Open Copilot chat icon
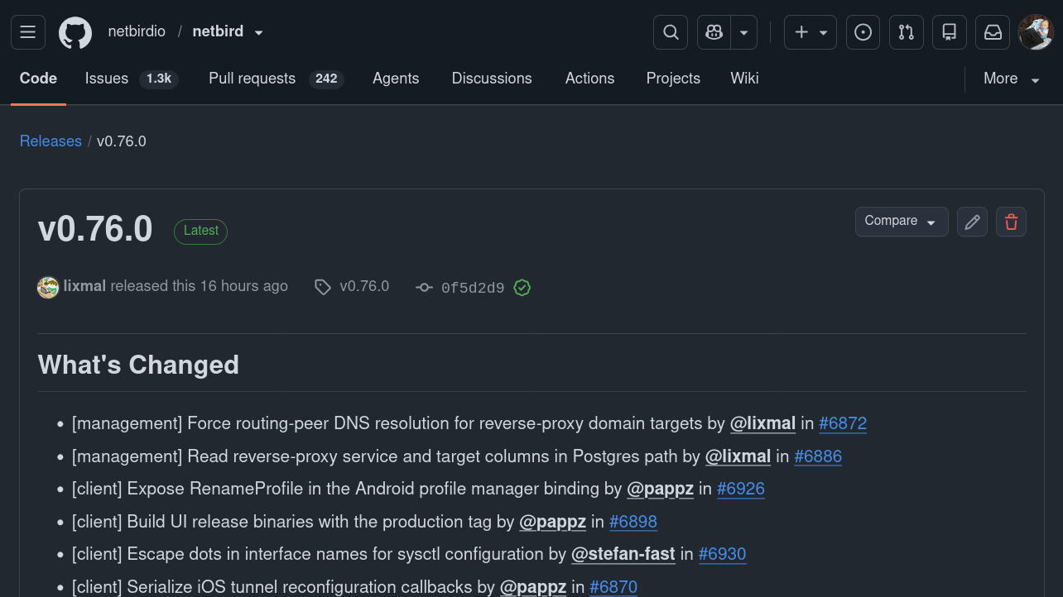Screen dimensions: 1063x597 pyautogui.click(x=714, y=32)
